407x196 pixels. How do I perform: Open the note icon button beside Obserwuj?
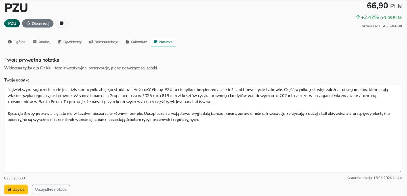(62, 23)
